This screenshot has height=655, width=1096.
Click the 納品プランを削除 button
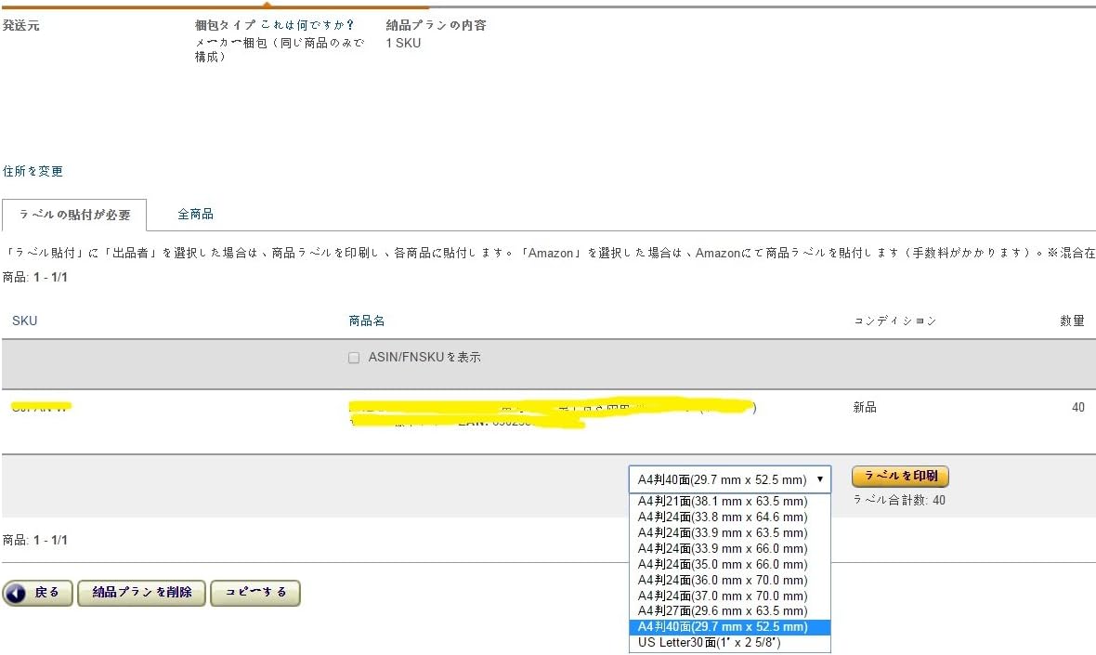[x=142, y=593]
